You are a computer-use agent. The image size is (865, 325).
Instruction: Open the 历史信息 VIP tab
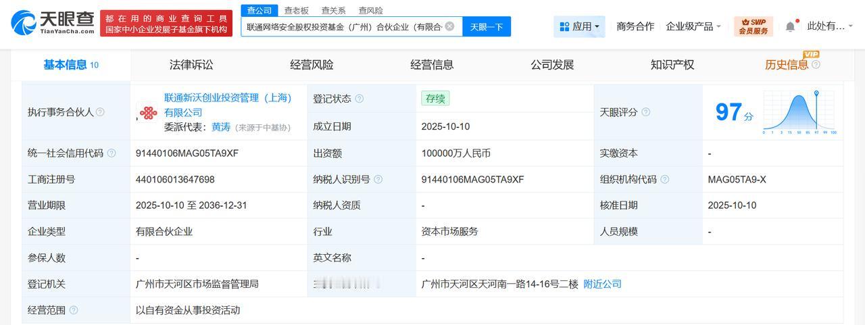point(787,65)
